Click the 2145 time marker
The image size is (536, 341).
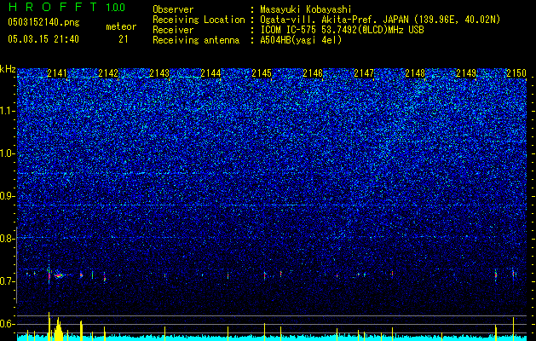pyautogui.click(x=262, y=73)
